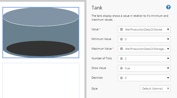Click the Number of Ticks value 2
Screen dimensions: 177x98
click(x=126, y=59)
